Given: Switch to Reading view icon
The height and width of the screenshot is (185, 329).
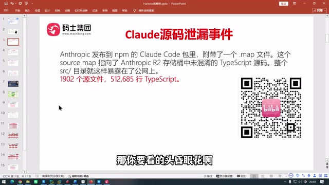Looking at the screenshot, I should coord(271,176).
